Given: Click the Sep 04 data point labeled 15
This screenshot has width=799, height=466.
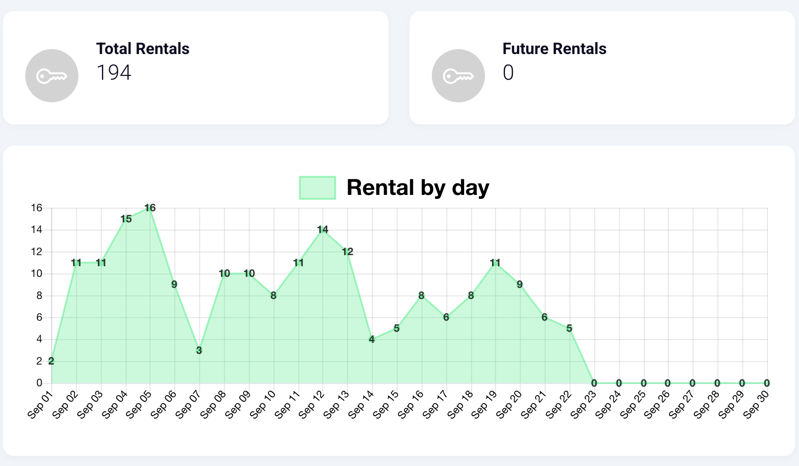Looking at the screenshot, I should point(126,219).
